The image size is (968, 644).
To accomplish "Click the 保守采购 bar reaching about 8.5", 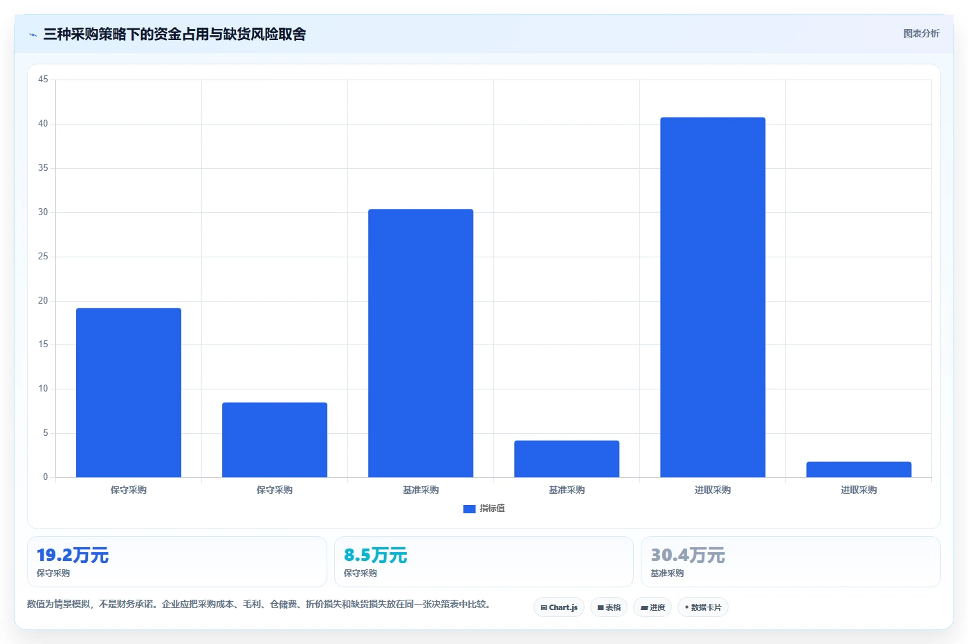I will (275, 440).
